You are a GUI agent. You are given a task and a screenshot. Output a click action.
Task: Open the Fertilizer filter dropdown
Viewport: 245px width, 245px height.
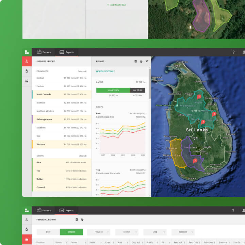coord(183,232)
